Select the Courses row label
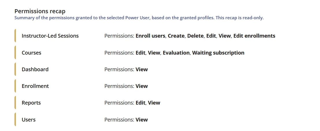 (32, 53)
